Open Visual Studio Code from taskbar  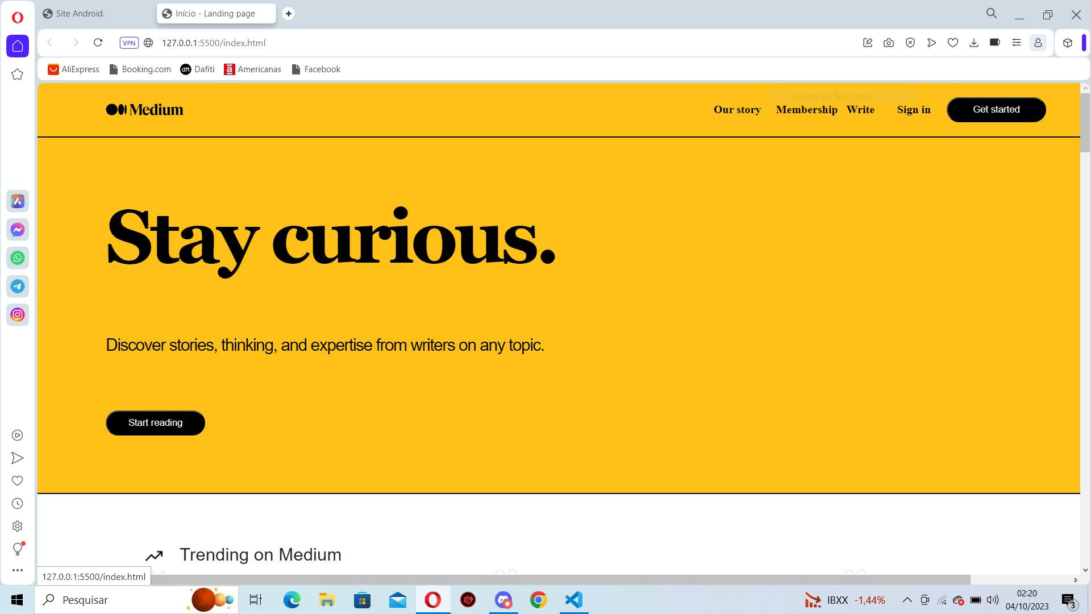[574, 600]
